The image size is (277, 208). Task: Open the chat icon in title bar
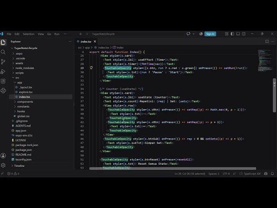point(188,34)
